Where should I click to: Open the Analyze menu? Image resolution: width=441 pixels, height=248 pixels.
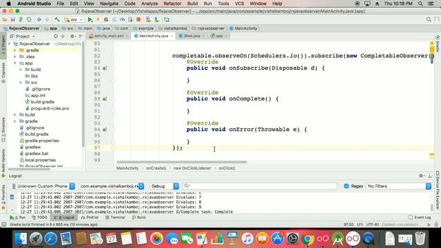[150, 3]
